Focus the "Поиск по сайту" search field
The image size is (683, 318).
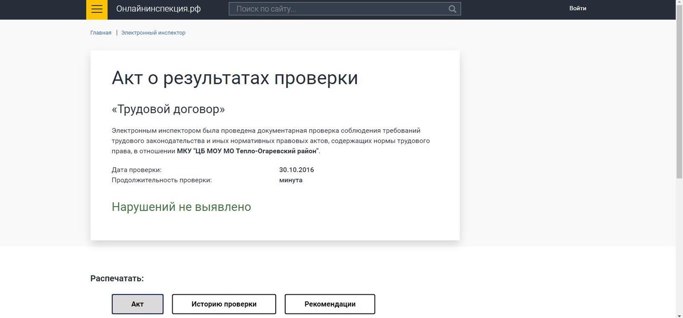click(x=344, y=9)
